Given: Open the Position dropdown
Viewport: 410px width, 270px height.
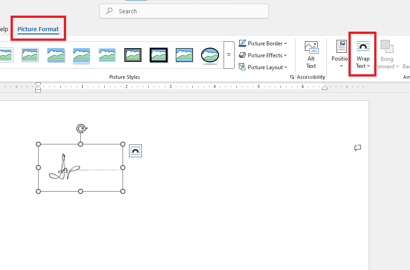Looking at the screenshot, I should pos(340,54).
